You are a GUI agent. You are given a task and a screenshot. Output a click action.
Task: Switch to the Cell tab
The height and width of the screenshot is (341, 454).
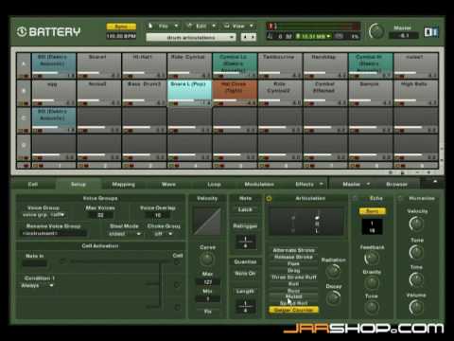[33, 185]
